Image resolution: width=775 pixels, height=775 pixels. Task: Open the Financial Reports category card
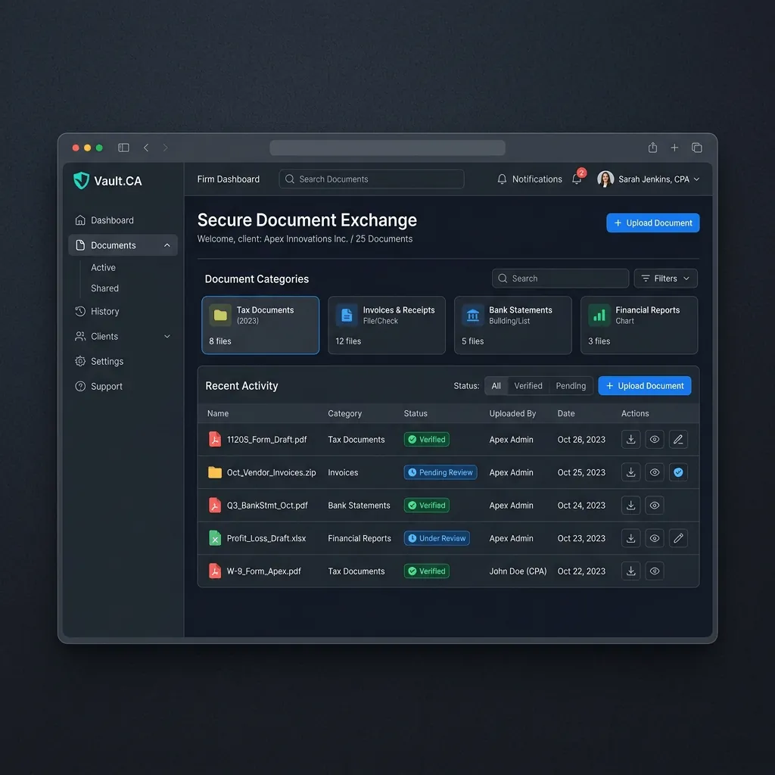pos(639,325)
